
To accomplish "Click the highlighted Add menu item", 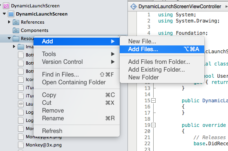I will pyautogui.click(x=77, y=41).
